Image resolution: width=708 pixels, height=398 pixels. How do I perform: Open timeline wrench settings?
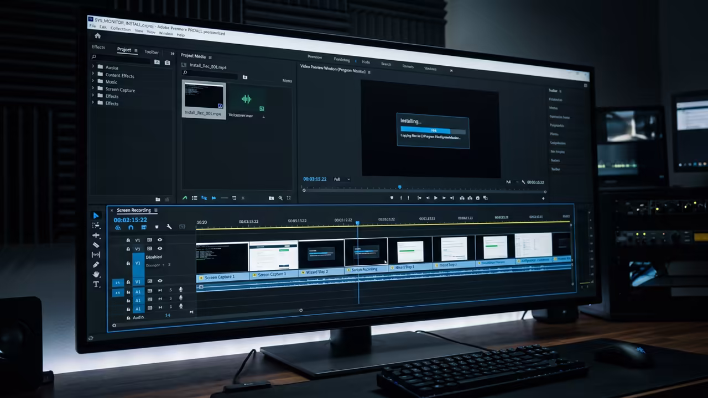pos(169,227)
